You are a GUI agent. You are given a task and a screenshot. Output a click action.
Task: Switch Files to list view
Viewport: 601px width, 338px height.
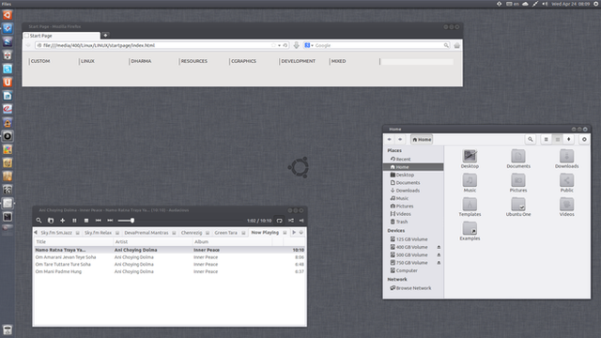click(547, 140)
